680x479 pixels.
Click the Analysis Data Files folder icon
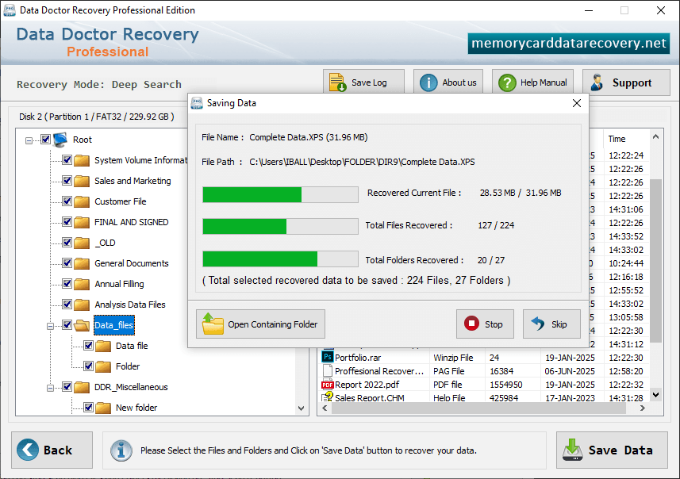(82, 305)
